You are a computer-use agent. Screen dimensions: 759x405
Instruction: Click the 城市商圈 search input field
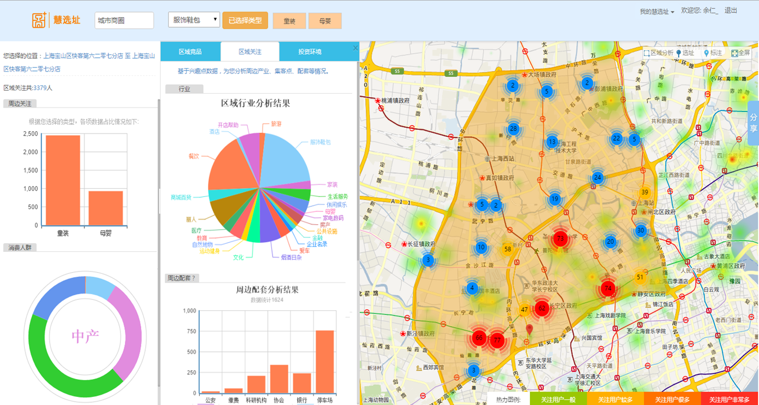pyautogui.click(x=124, y=20)
